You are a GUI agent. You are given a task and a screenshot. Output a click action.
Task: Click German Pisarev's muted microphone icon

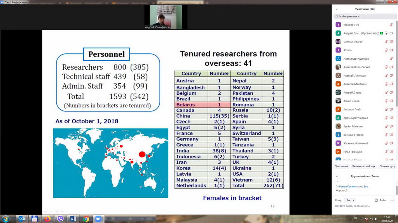[386, 42]
